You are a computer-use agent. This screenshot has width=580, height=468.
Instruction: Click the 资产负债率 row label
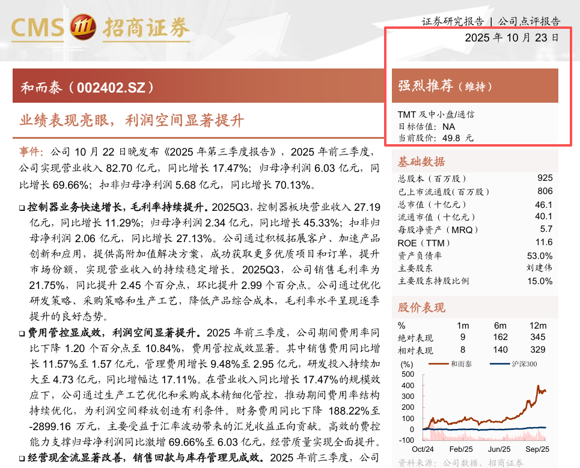point(420,255)
